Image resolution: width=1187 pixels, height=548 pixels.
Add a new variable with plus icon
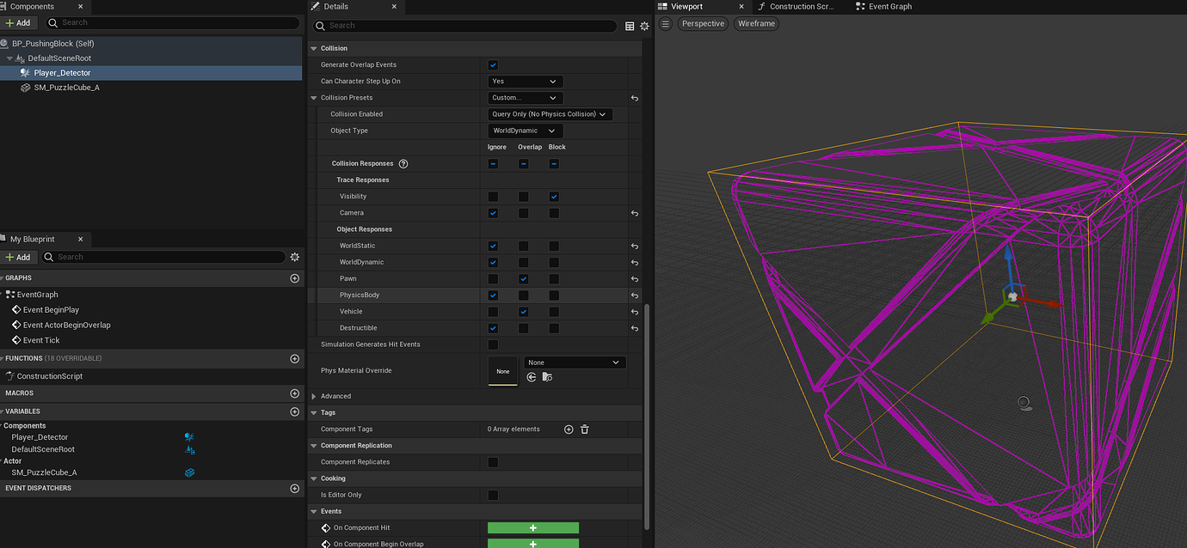coord(295,411)
